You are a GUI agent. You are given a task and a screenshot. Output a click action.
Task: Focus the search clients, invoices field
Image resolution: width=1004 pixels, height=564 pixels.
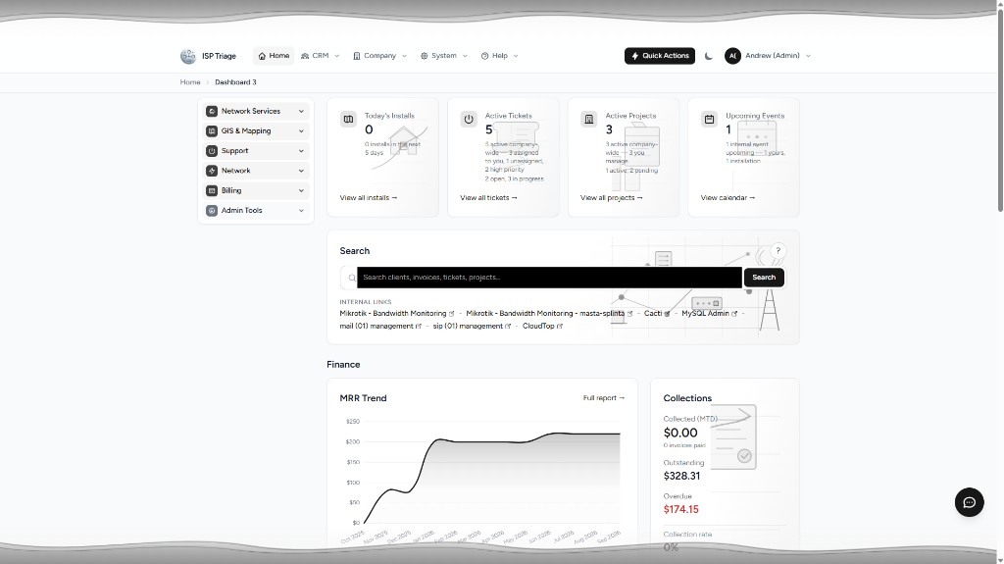[549, 278]
